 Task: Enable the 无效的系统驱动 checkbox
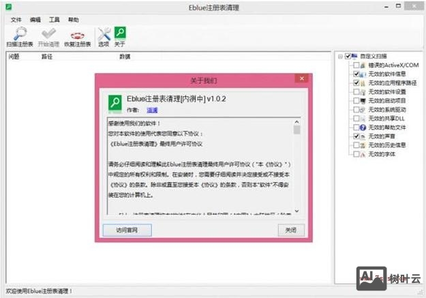point(356,110)
